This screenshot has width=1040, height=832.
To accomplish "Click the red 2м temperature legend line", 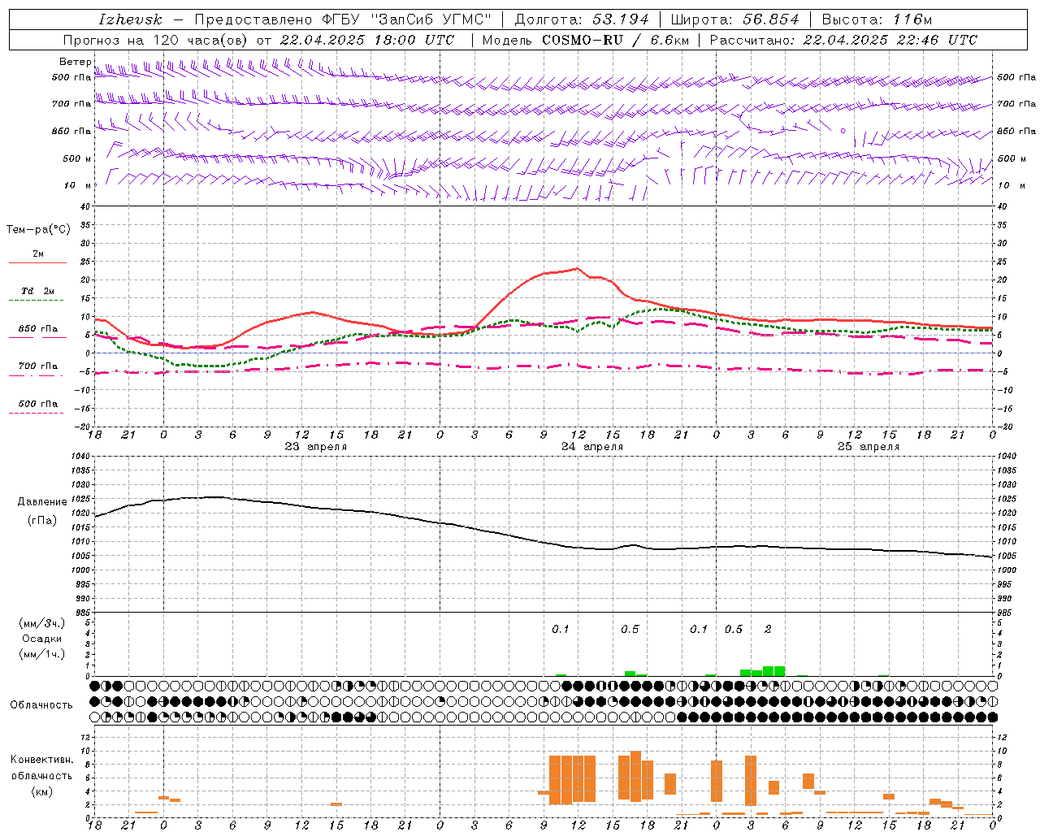I will tap(37, 262).
